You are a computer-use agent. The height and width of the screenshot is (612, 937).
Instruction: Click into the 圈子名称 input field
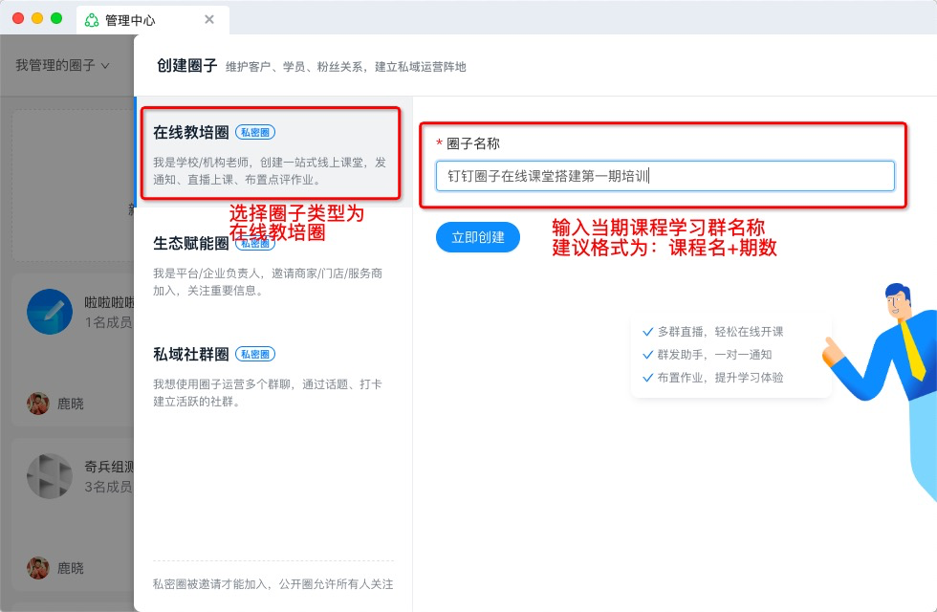click(x=665, y=176)
